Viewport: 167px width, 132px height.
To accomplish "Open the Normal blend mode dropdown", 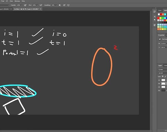I will [161, 73].
